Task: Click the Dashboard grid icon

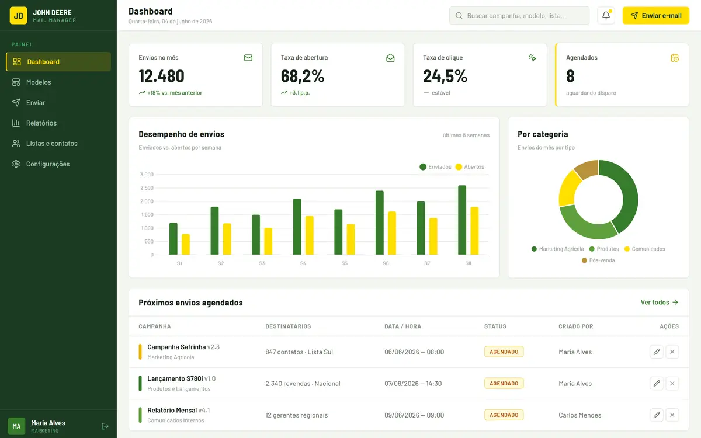Action: coord(17,62)
